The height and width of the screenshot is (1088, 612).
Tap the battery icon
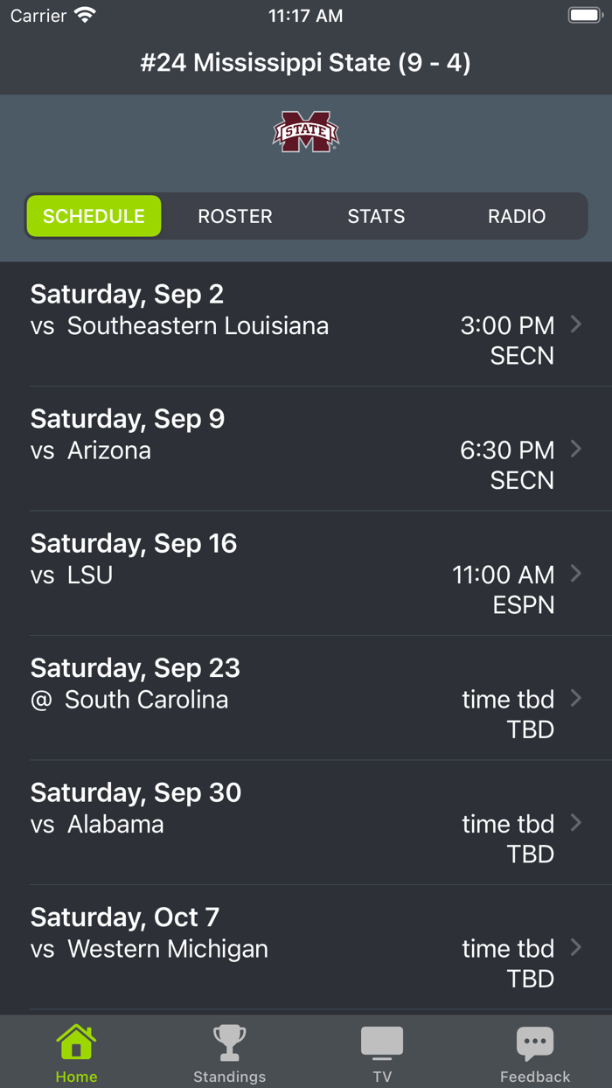pos(581,14)
